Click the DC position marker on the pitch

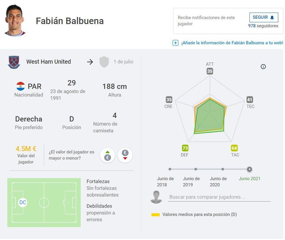(x=23, y=202)
